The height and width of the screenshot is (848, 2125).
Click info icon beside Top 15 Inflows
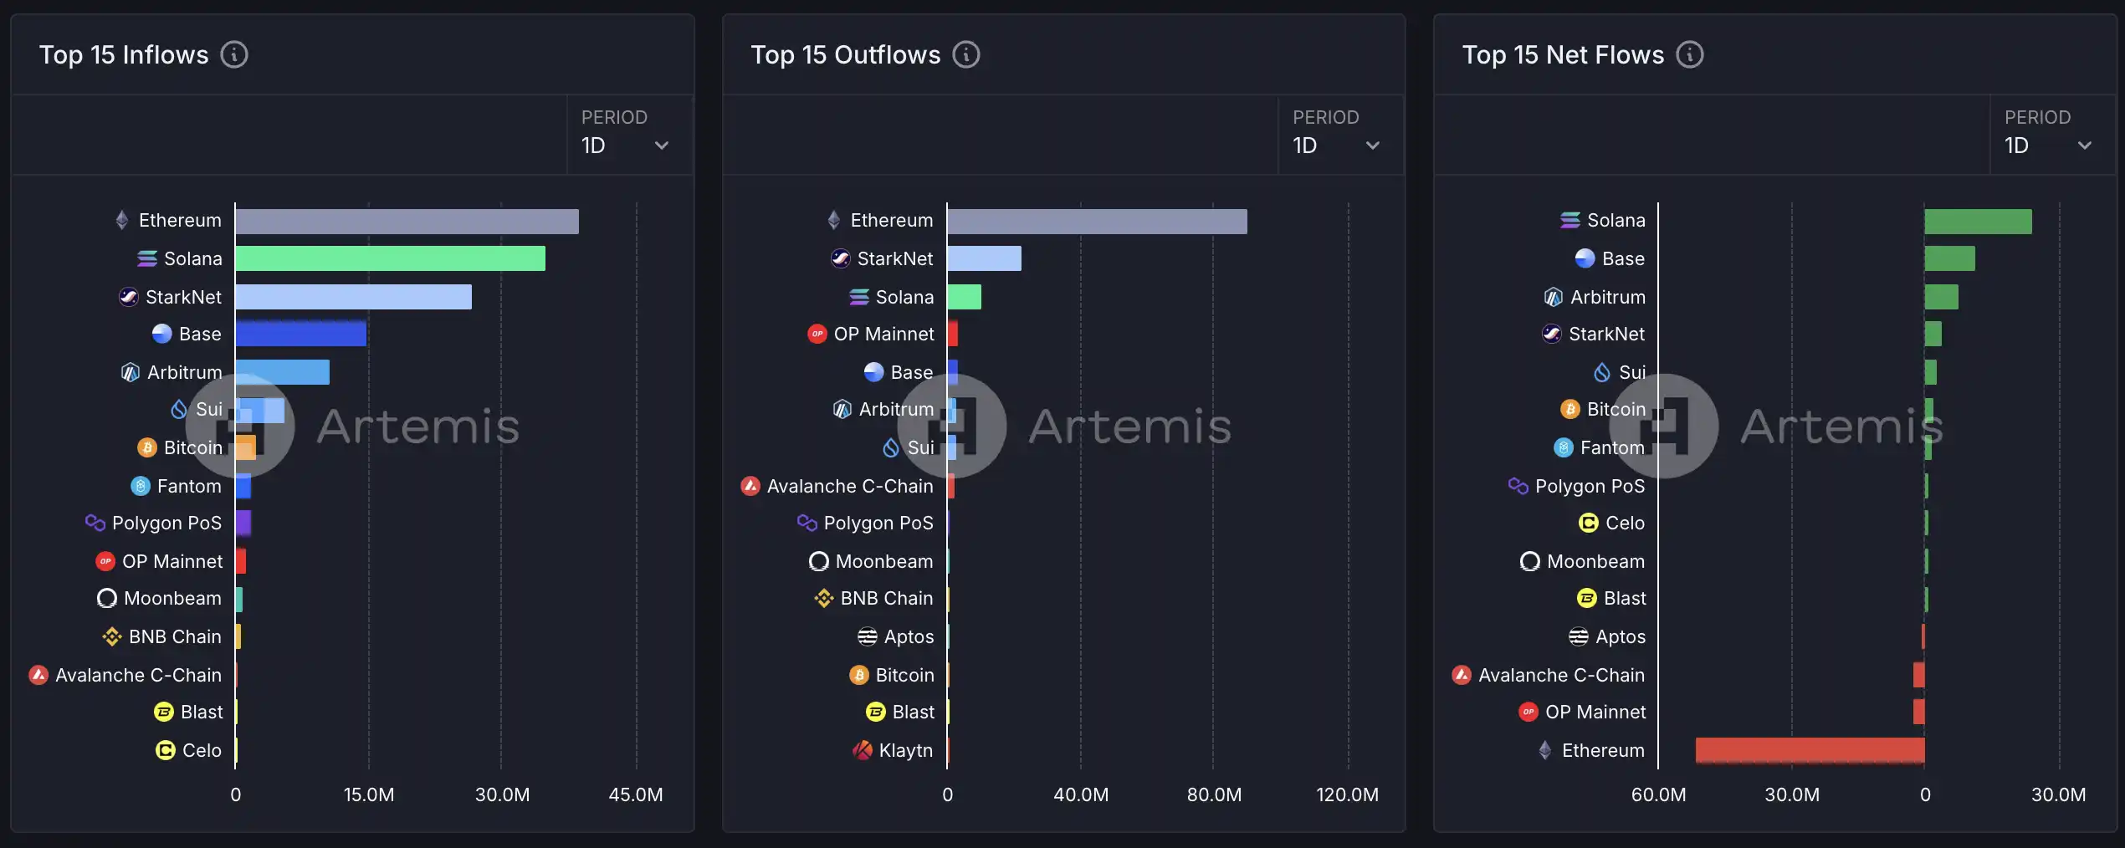[x=234, y=55]
